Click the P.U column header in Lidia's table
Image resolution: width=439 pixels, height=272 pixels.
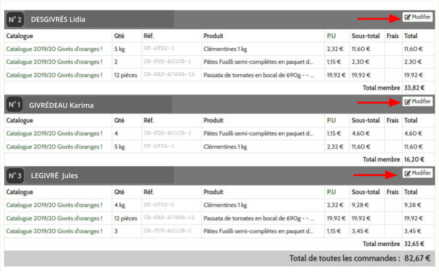(x=331, y=36)
